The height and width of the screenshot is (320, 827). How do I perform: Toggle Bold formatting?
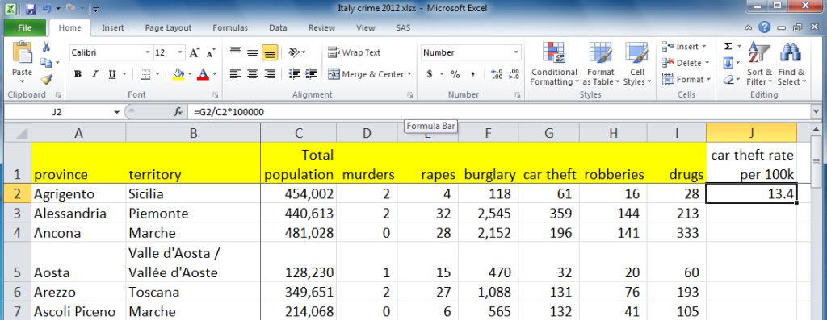pos(78,74)
